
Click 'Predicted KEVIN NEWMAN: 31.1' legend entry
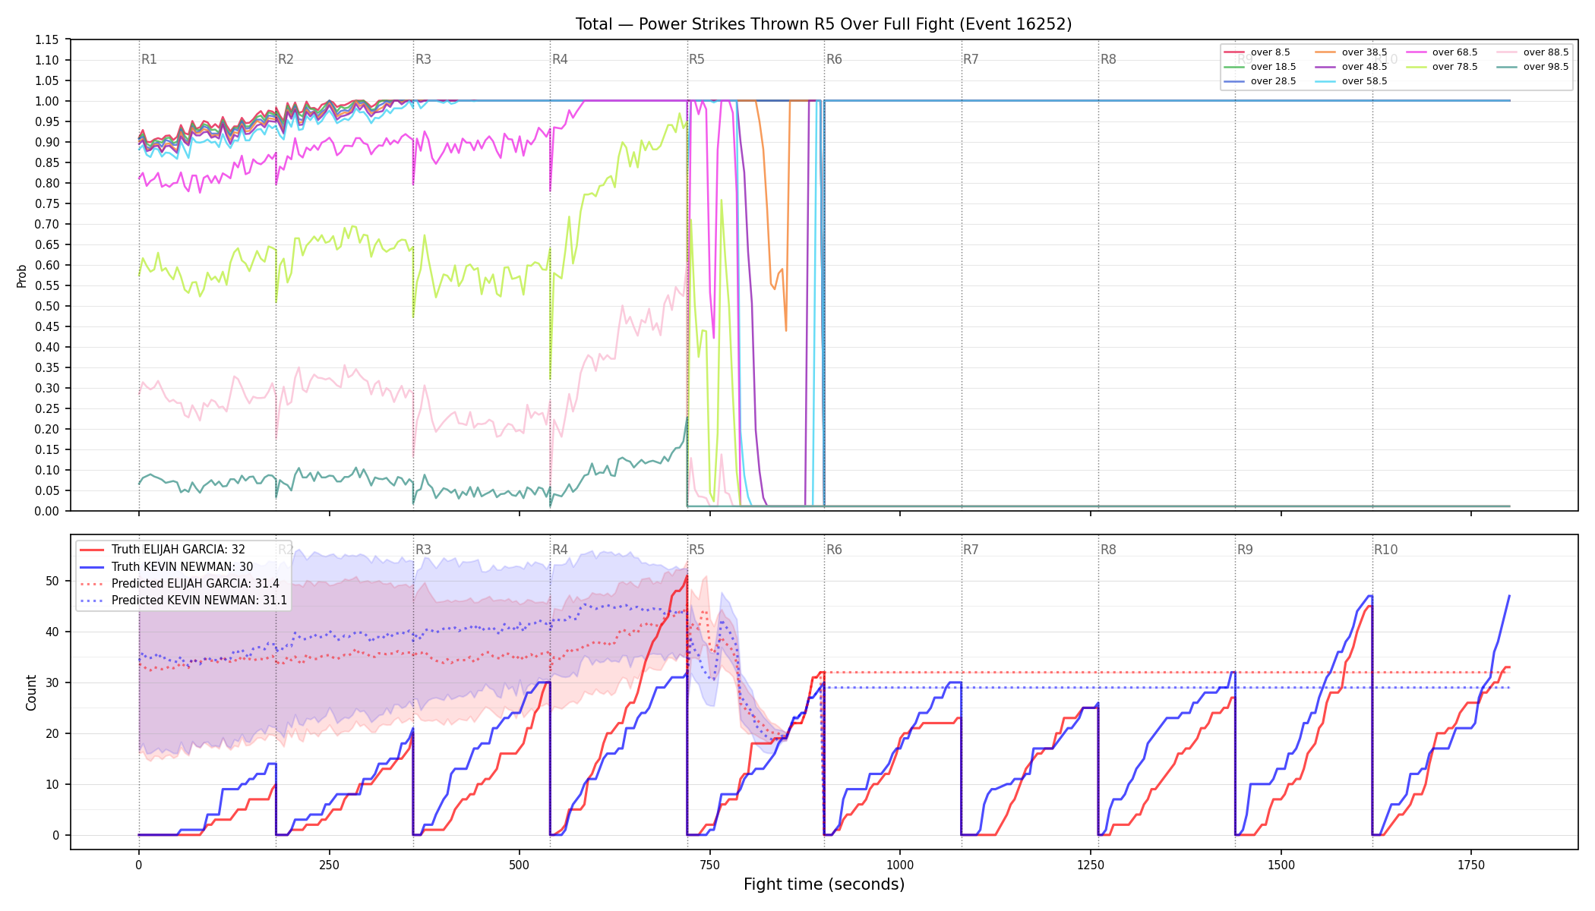click(x=183, y=601)
